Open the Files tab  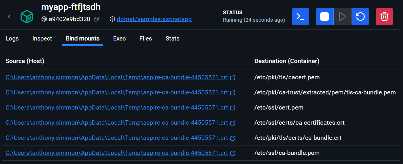pyautogui.click(x=146, y=39)
